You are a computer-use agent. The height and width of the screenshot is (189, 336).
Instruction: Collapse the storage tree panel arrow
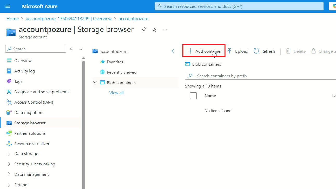(x=173, y=51)
